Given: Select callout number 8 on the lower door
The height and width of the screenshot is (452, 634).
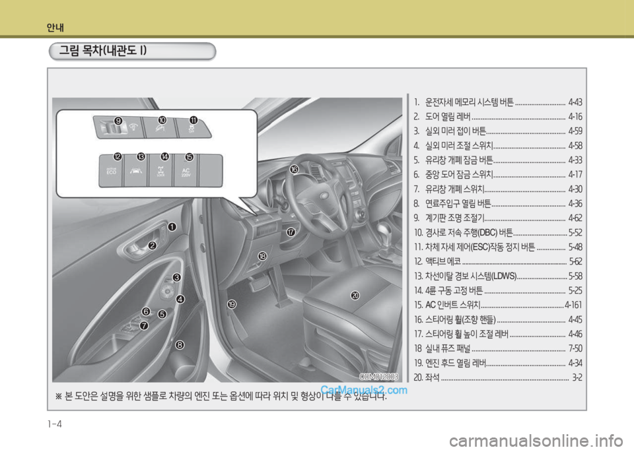Looking at the screenshot, I should (x=179, y=344).
